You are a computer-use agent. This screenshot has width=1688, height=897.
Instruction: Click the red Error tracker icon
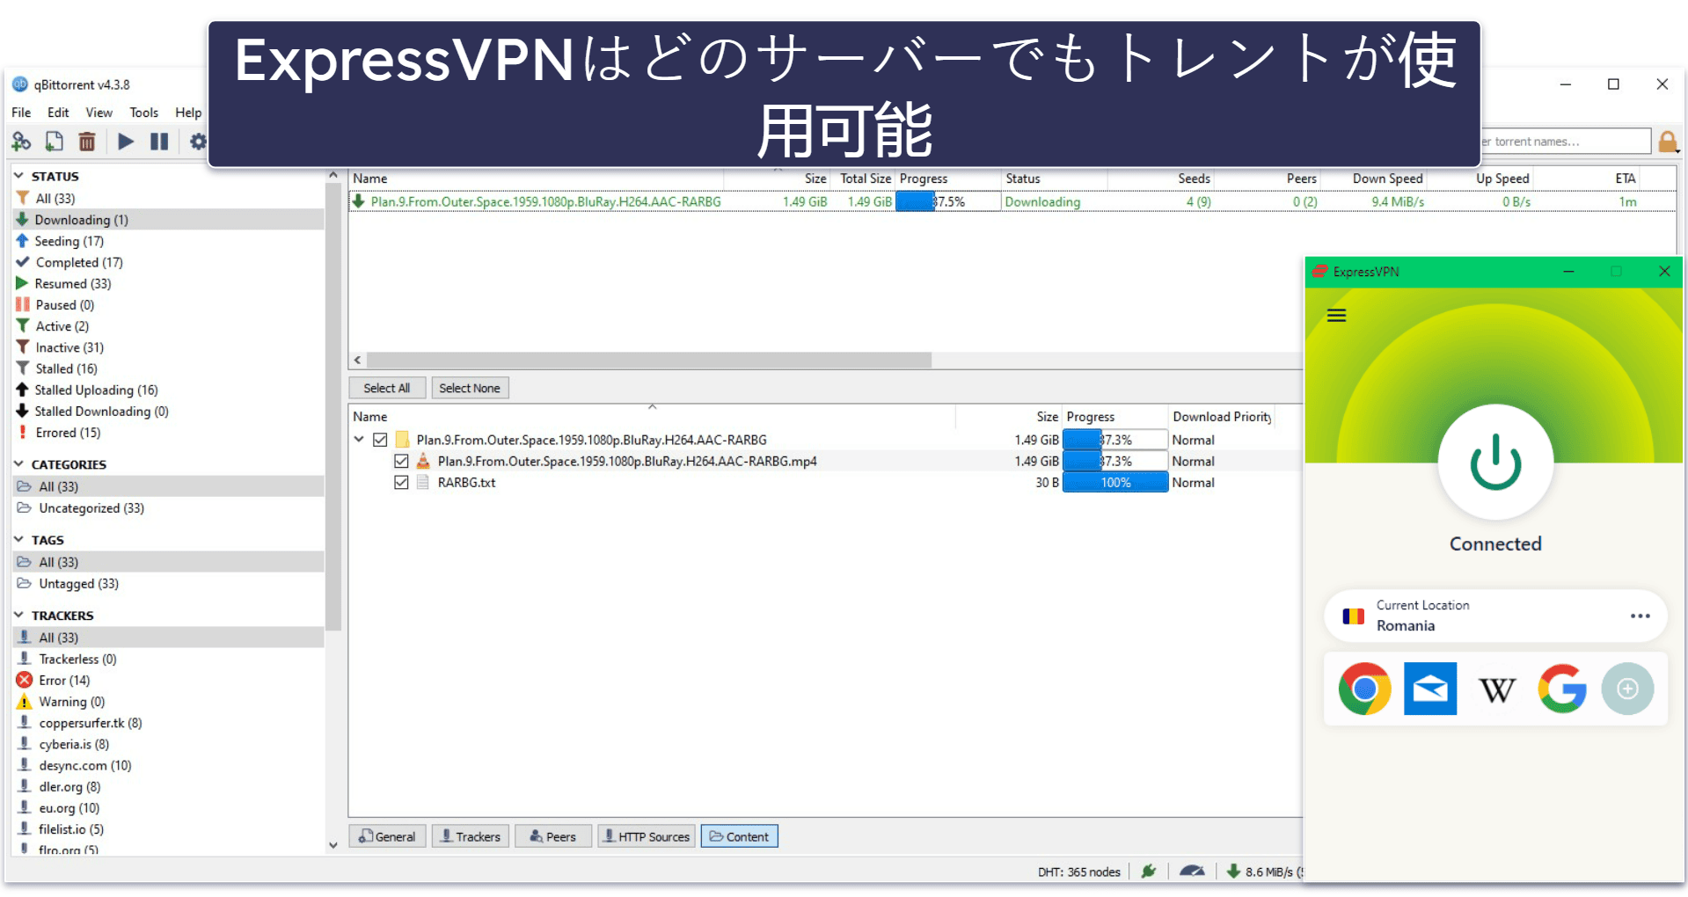coord(25,680)
